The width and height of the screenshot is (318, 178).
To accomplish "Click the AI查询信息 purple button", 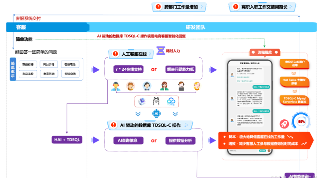I will [128, 140].
